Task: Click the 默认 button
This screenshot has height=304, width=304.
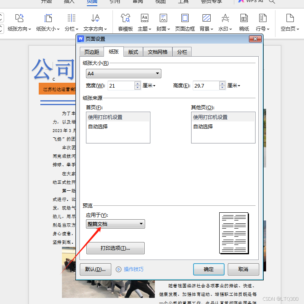Action: 95,269
